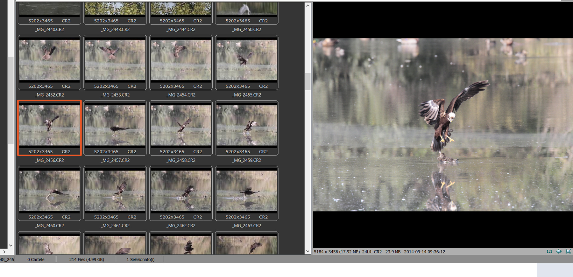Select thumbnail _MG_2457.CR2
This screenshot has width=573, height=277.
(x=115, y=128)
